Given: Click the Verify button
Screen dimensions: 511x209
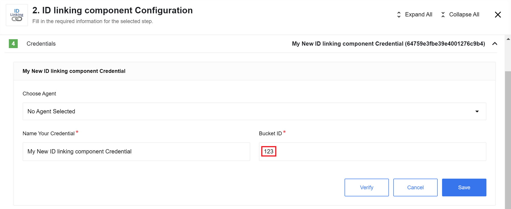Looking at the screenshot, I should [x=367, y=188].
